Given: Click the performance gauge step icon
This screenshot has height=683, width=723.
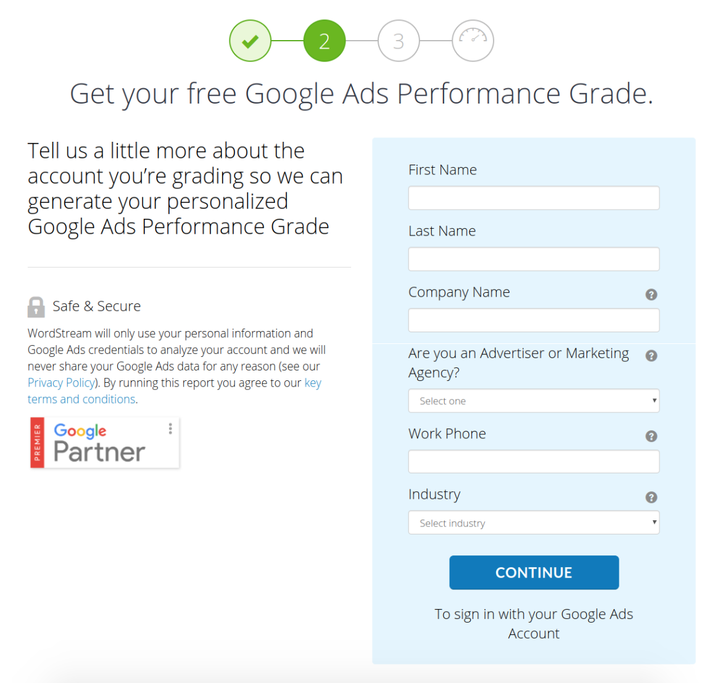Looking at the screenshot, I should click(473, 41).
